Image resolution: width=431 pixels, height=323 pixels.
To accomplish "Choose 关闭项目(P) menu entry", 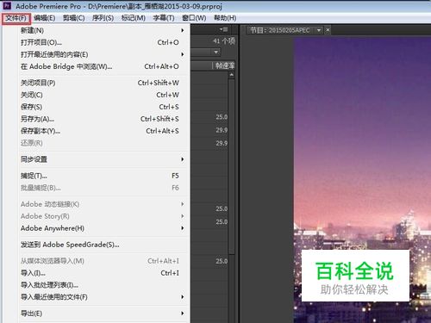I will [103, 83].
